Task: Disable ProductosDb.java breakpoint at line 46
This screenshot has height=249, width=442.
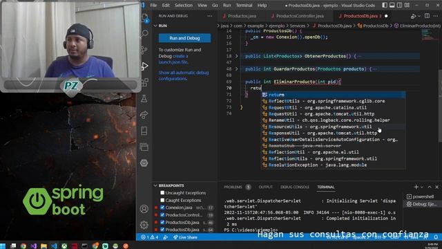Action: (162, 222)
